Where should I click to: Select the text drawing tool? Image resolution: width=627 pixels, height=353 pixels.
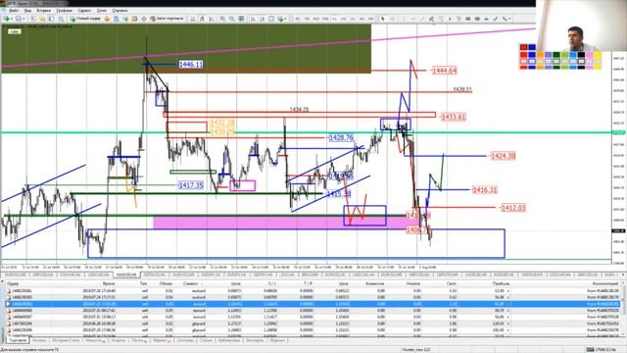pyautogui.click(x=450, y=19)
